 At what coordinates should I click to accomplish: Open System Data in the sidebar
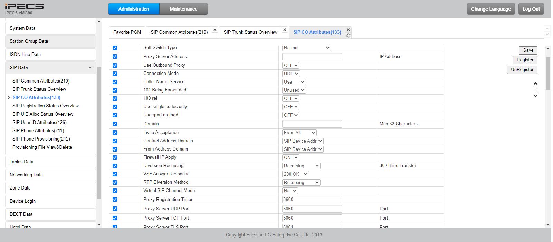click(x=50, y=28)
